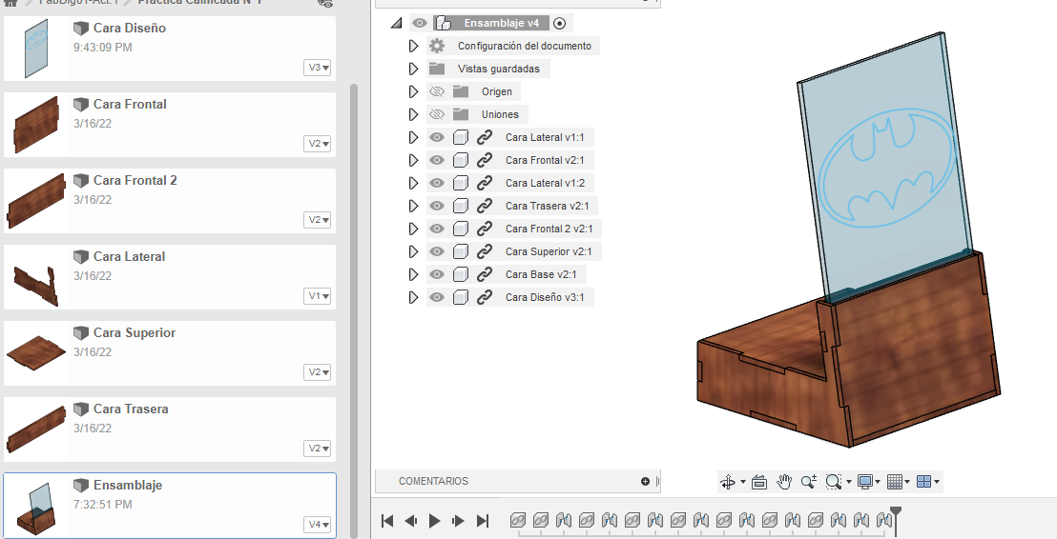Jump to the end of timeline

(x=483, y=520)
